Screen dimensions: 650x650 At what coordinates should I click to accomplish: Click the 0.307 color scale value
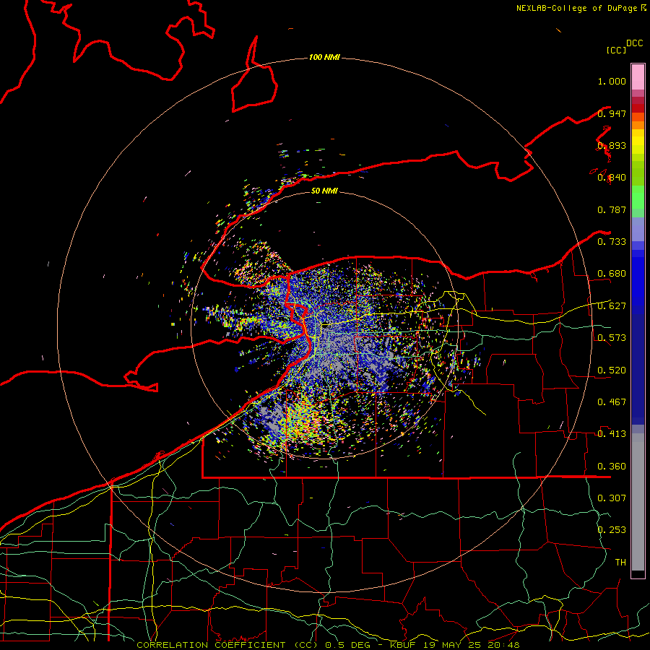(x=612, y=498)
